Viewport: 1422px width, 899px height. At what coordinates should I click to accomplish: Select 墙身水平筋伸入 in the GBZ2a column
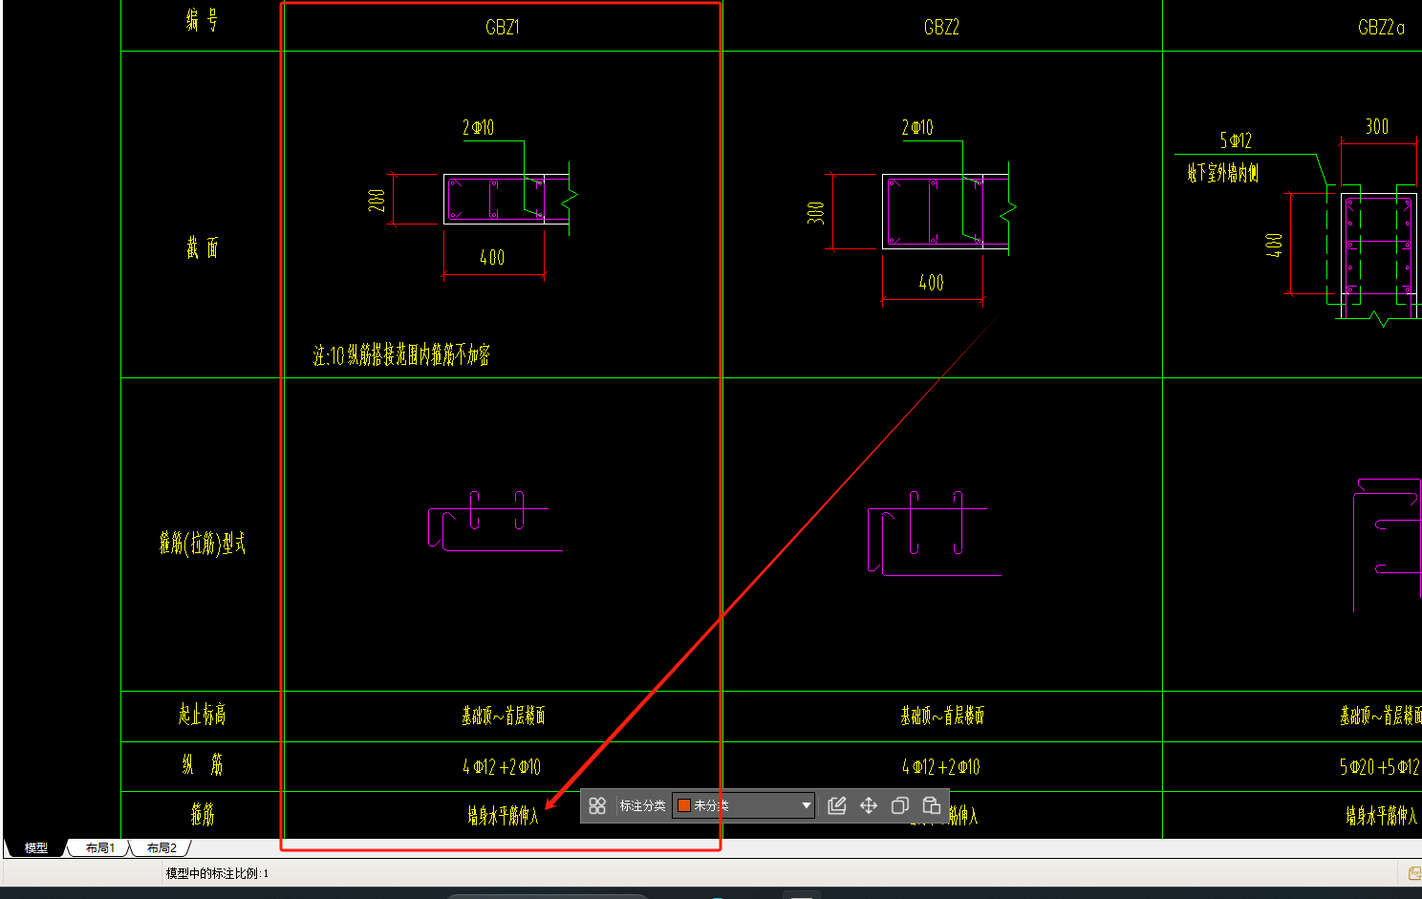pos(1382,815)
